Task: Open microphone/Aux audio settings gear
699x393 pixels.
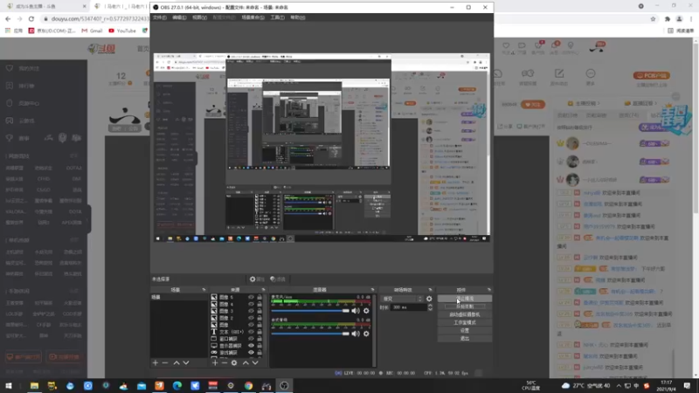Action: click(366, 311)
